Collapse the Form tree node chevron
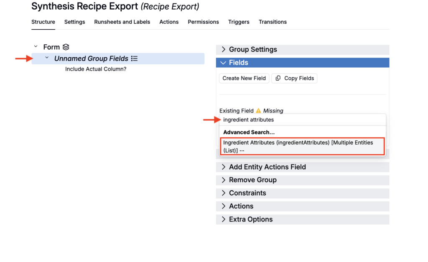 coord(35,47)
